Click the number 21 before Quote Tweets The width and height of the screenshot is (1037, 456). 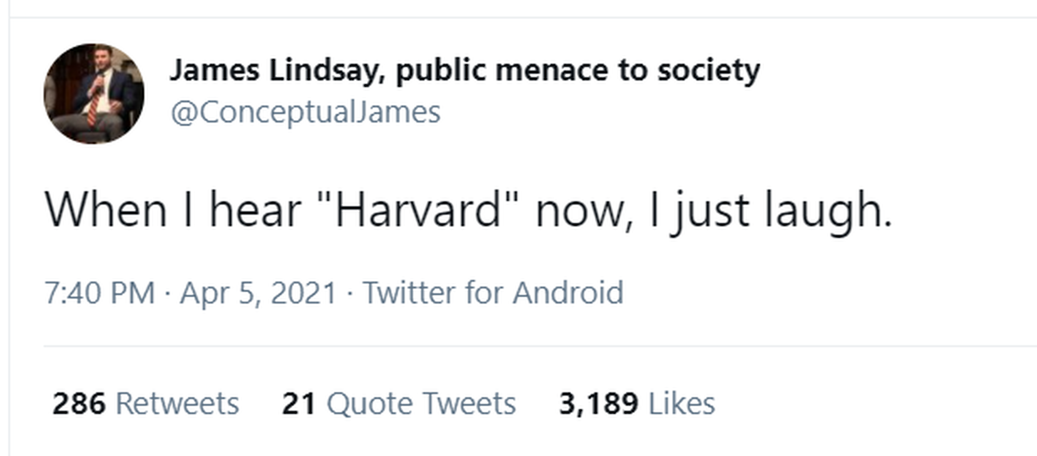(x=299, y=404)
